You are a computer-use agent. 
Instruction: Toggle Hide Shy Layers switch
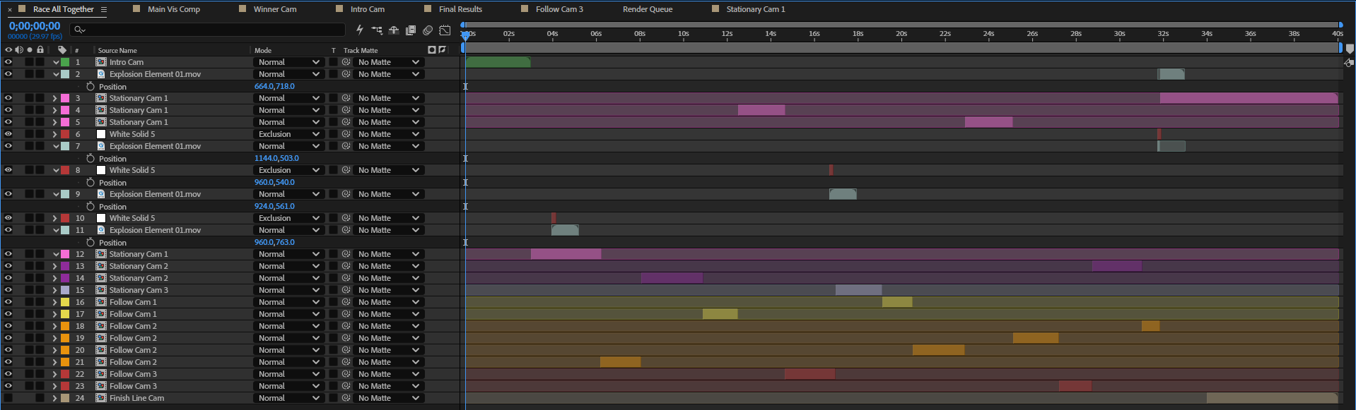tap(394, 30)
